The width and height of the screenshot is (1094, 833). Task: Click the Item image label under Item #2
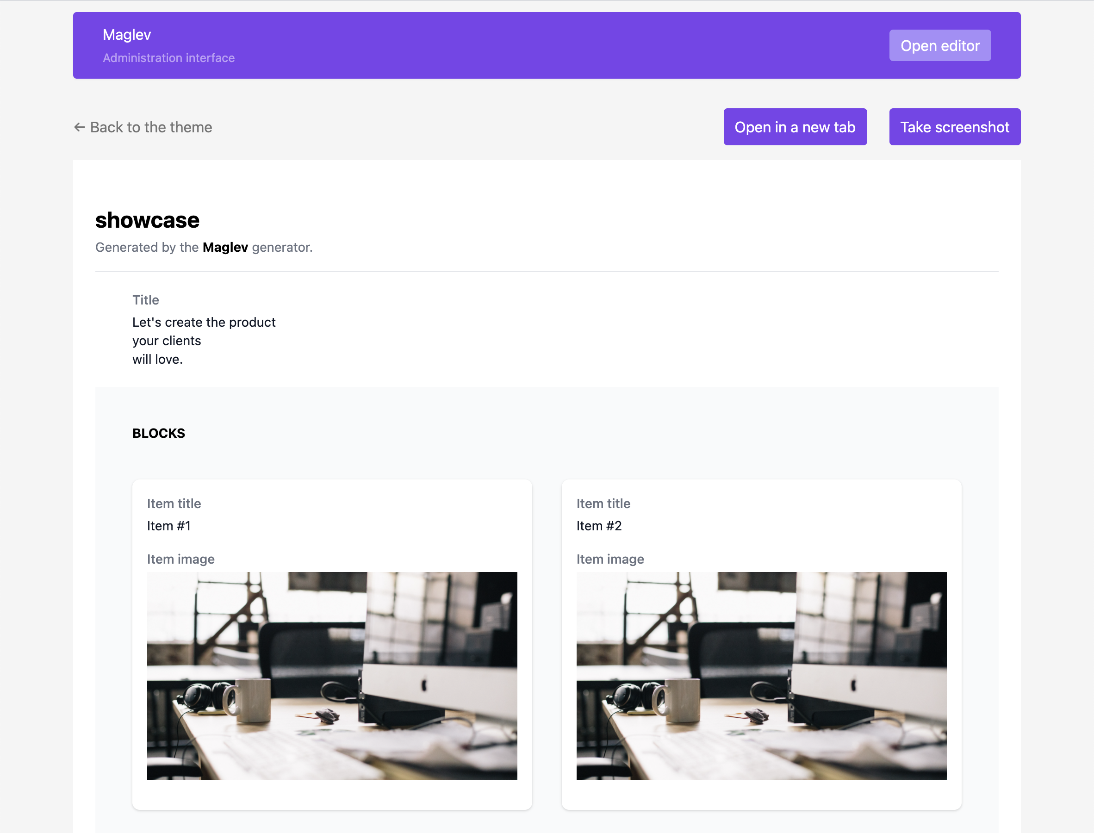[x=610, y=559]
